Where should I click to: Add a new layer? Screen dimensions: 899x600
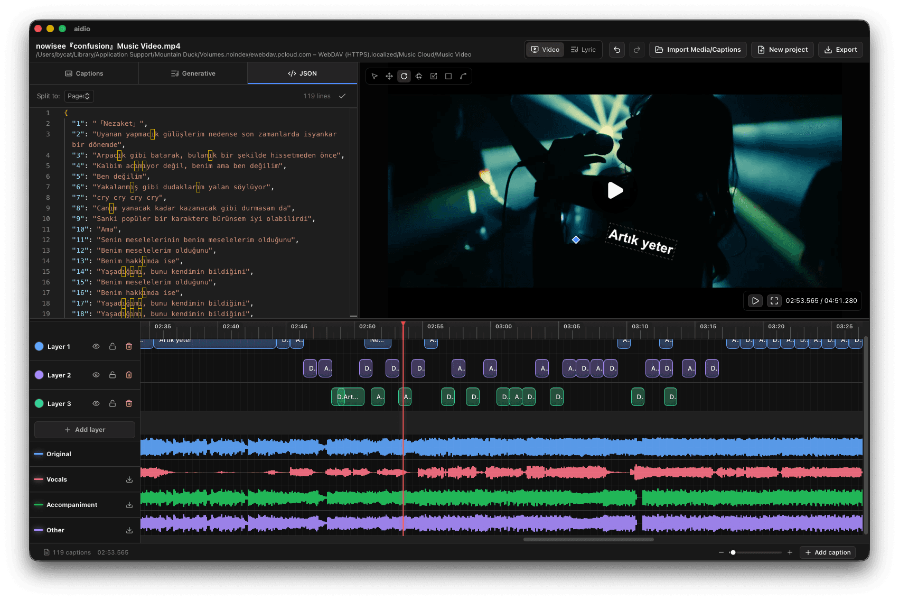tap(85, 430)
